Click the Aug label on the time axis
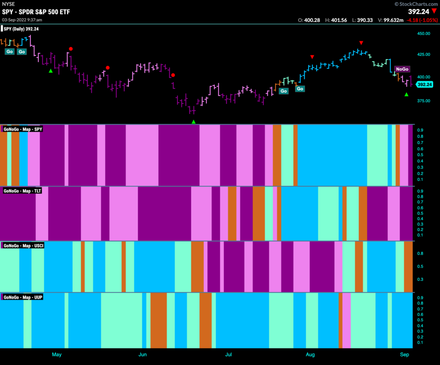Image resolution: width=440 pixels, height=365 pixels. click(310, 355)
